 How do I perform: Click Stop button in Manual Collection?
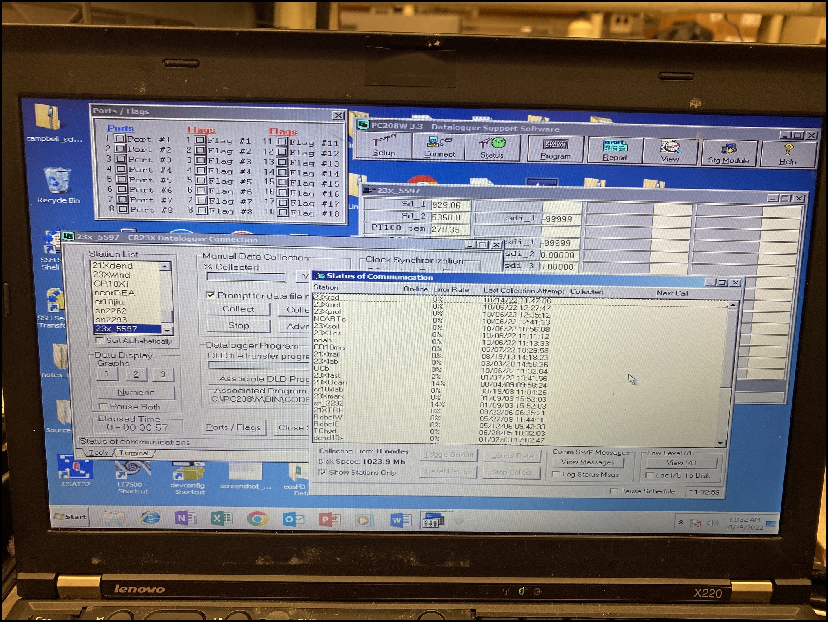(239, 326)
